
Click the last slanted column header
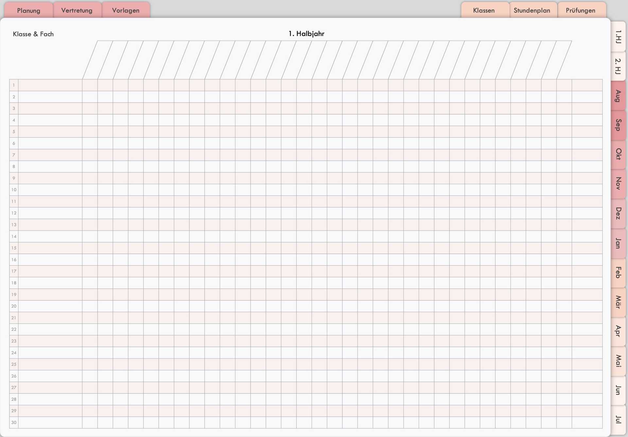coord(557,60)
